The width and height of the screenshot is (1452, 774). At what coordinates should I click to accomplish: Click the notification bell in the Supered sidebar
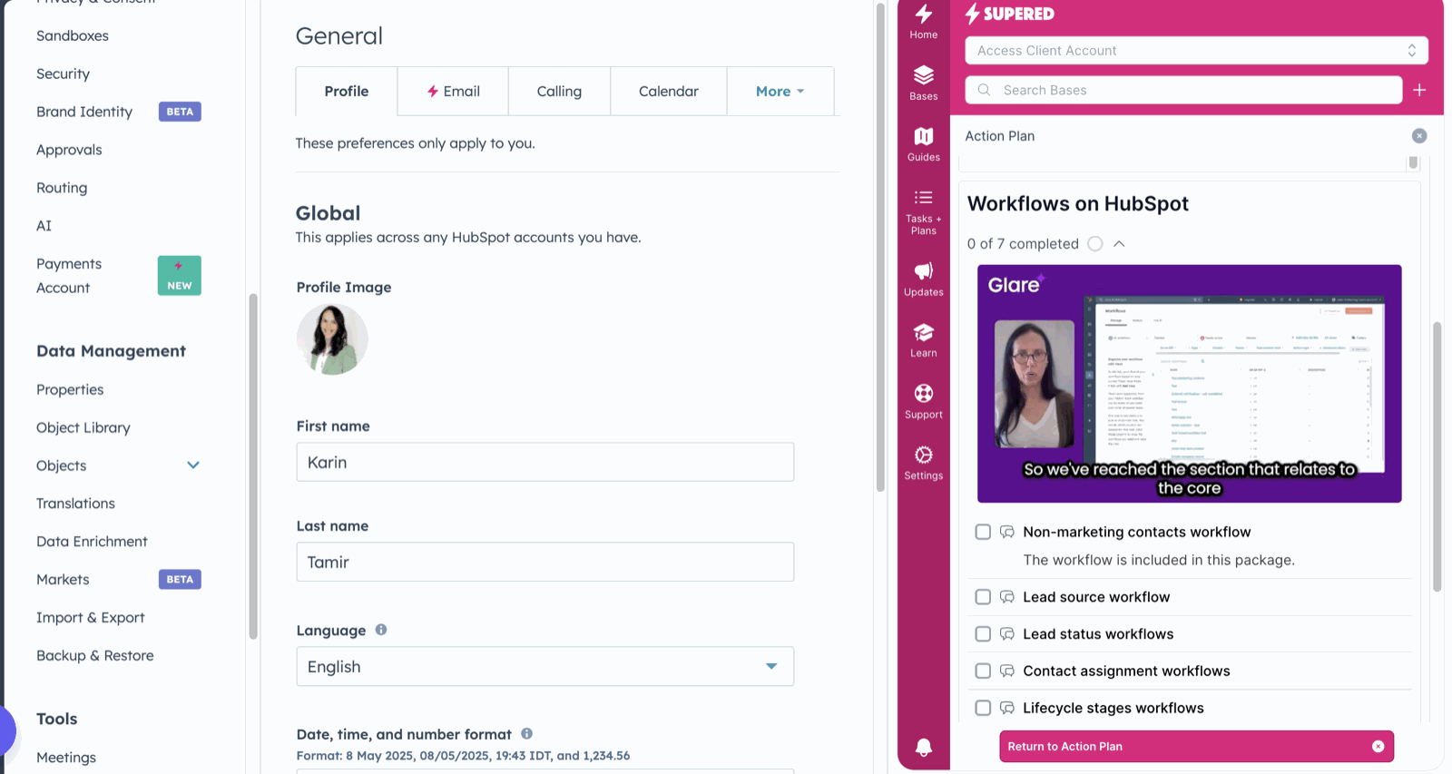click(923, 747)
